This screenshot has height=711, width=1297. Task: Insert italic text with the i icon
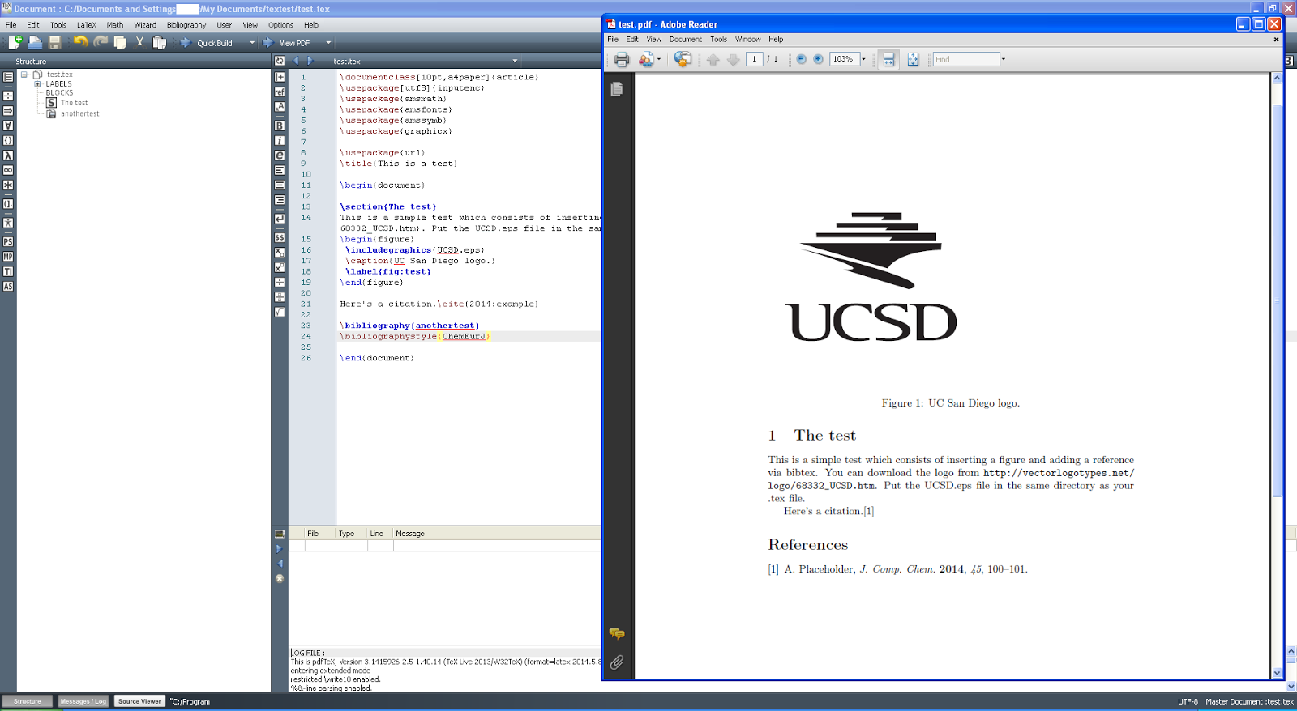pos(280,140)
